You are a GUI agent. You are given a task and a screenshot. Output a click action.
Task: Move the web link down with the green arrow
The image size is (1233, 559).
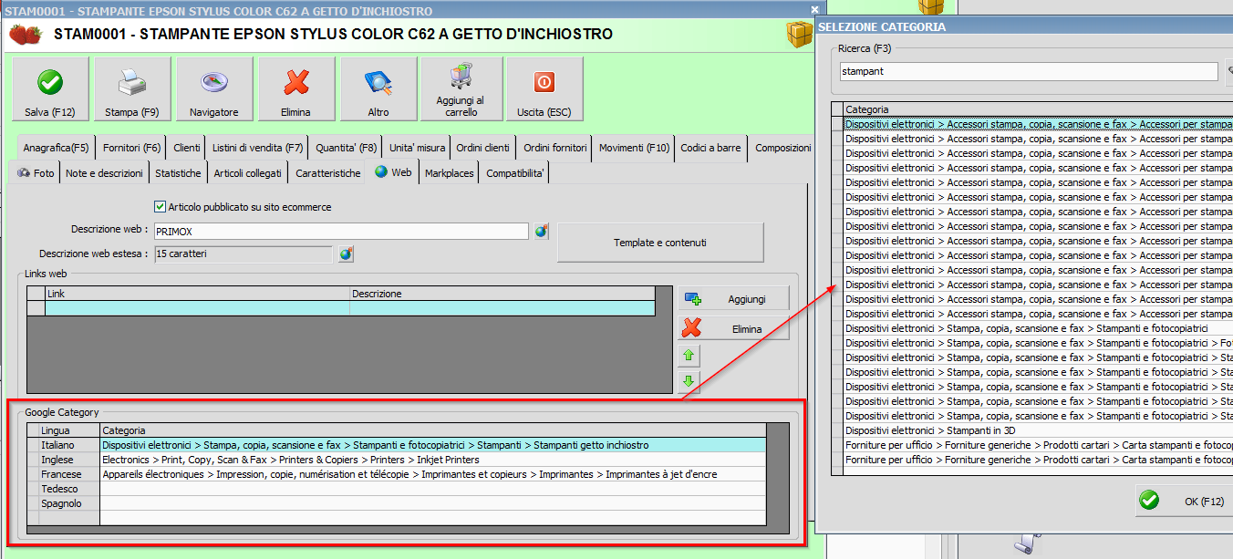tap(689, 381)
